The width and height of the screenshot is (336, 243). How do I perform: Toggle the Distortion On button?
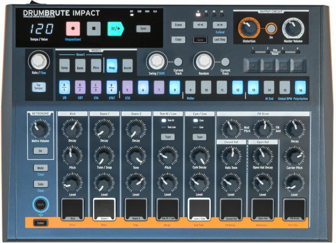click(x=271, y=29)
